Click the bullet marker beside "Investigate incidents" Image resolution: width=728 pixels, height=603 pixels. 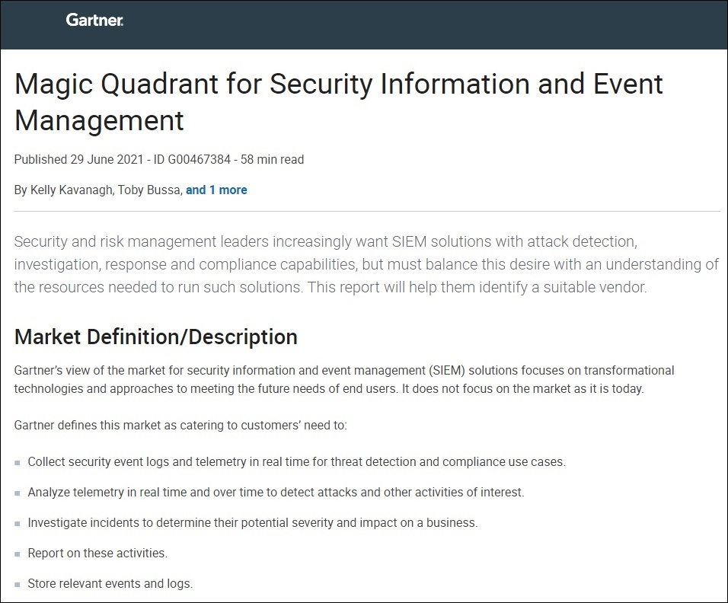(x=18, y=524)
